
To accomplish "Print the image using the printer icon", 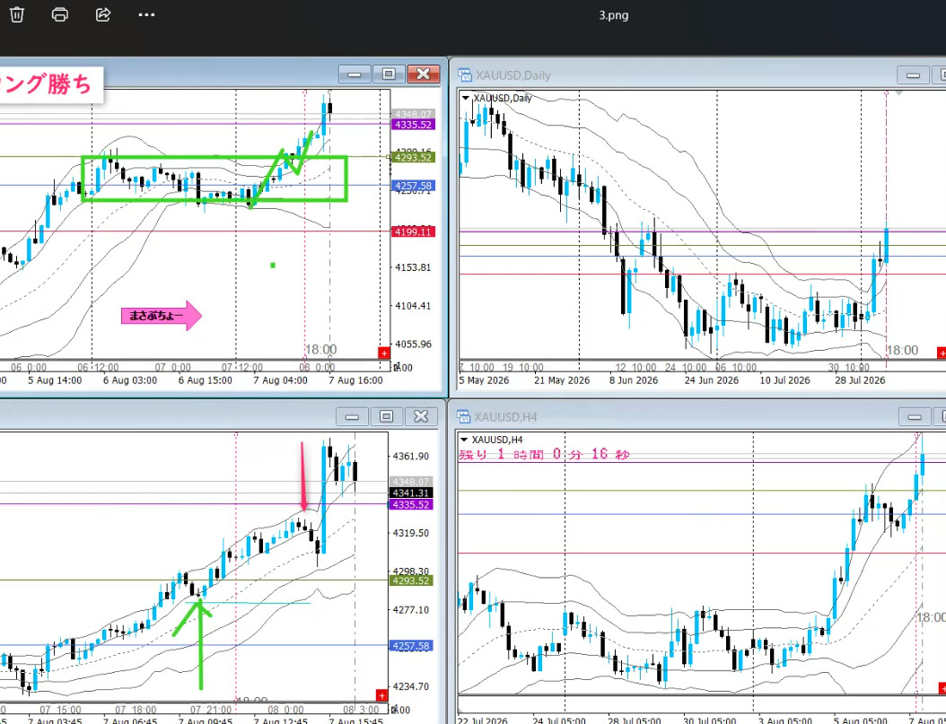I will pyautogui.click(x=60, y=14).
